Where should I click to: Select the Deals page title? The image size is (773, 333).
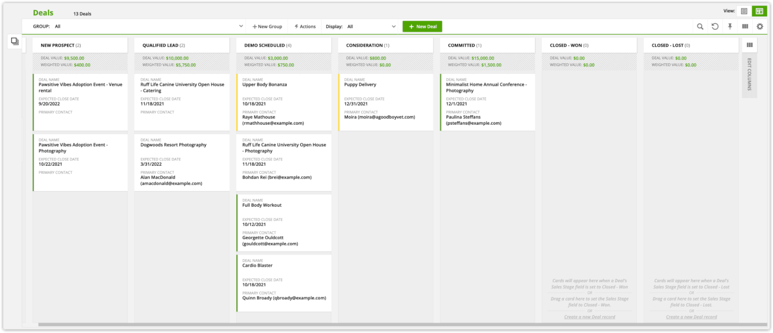[x=42, y=12]
